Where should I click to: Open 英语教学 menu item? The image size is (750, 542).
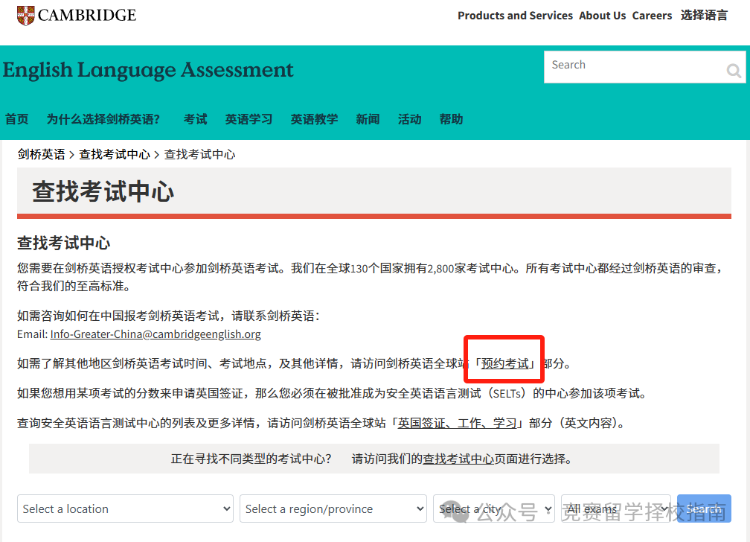click(x=314, y=119)
